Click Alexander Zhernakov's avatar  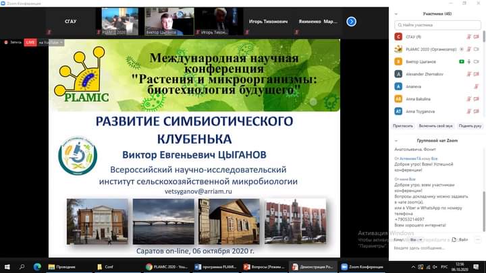tap(398, 74)
